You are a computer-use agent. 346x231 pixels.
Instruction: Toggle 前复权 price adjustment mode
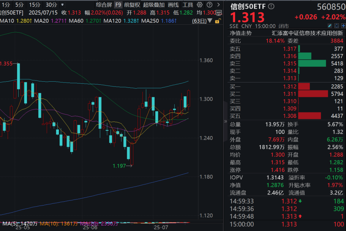point(132,5)
